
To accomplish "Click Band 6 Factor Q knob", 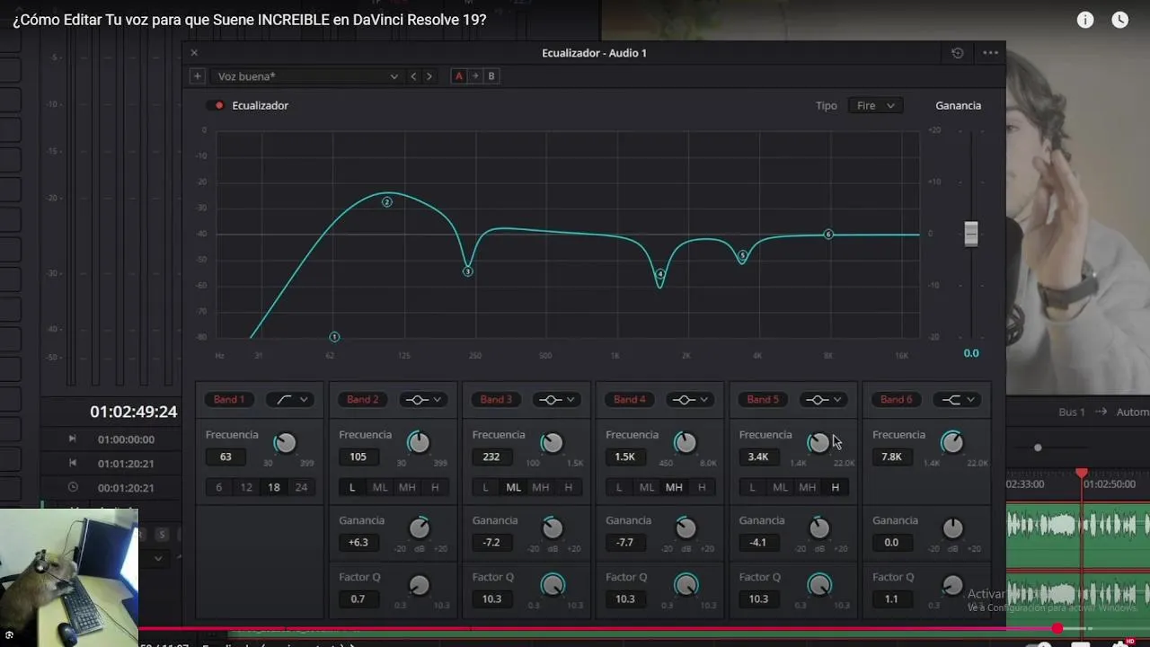I will [952, 585].
